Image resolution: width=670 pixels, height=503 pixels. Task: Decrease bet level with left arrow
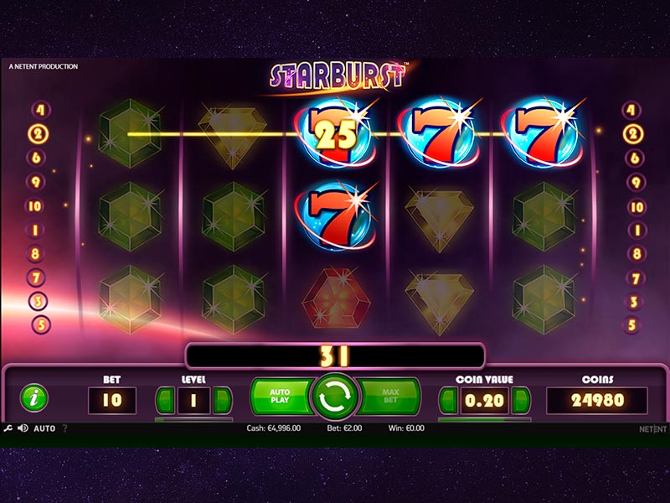coord(165,401)
